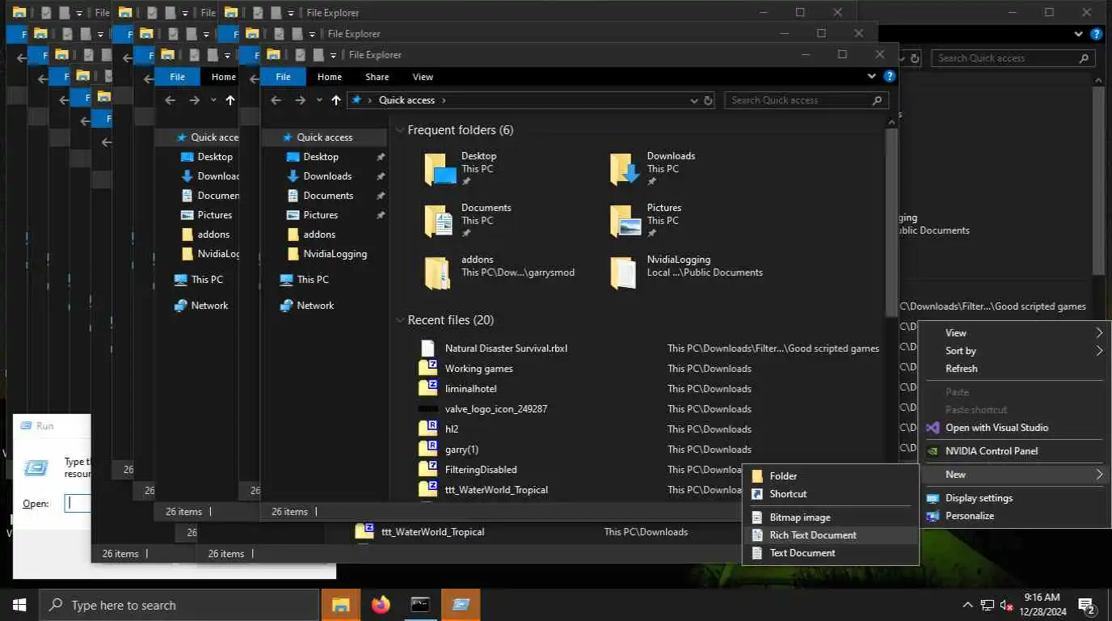Open NVIDIA Control Panel from context menu
The width and height of the screenshot is (1112, 621).
click(x=1015, y=451)
